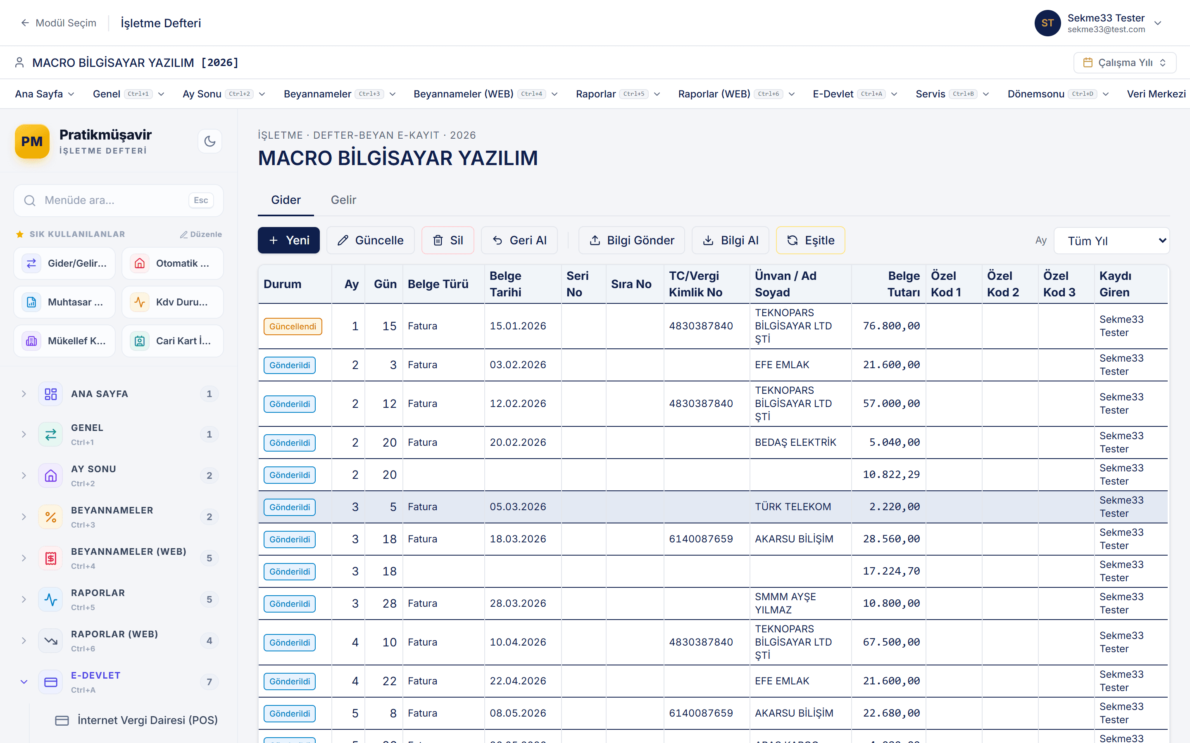This screenshot has width=1190, height=743.
Task: Click the Cari Kart shortcut icon
Action: click(140, 341)
